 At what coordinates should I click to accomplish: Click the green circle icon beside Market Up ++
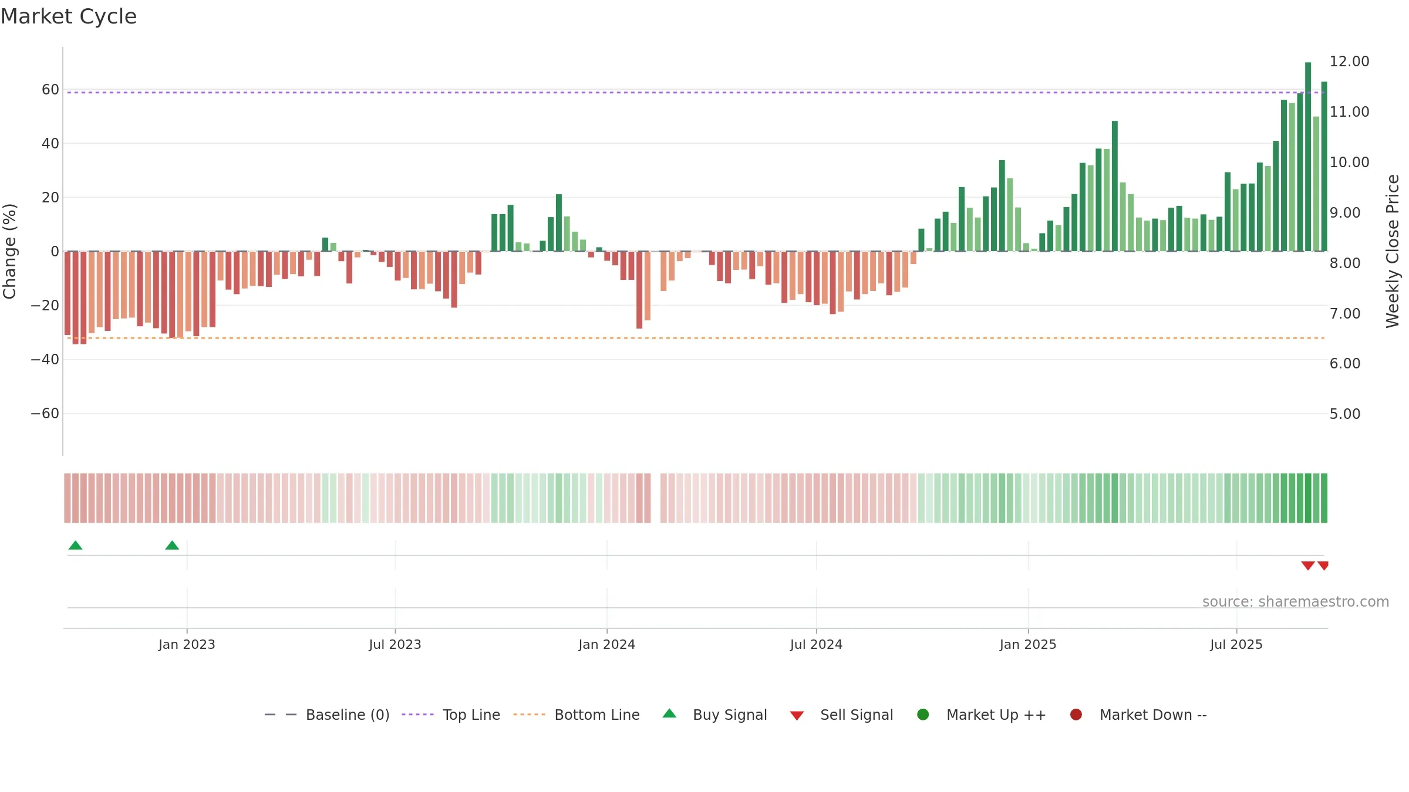coord(923,715)
